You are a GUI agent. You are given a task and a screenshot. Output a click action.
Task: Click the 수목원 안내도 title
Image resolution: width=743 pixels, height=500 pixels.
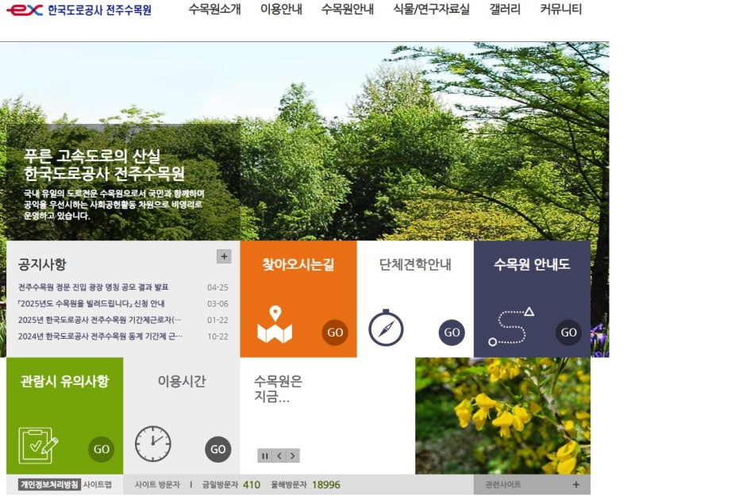click(532, 264)
